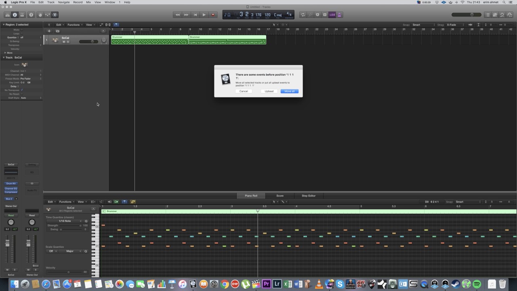Open the tracks area Functions menu
The image size is (517, 291).
point(74,25)
